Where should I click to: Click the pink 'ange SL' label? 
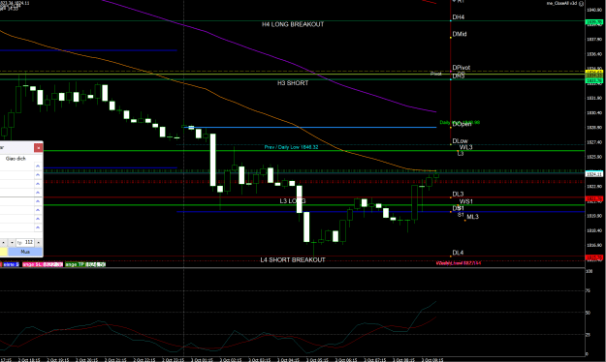pos(43,264)
